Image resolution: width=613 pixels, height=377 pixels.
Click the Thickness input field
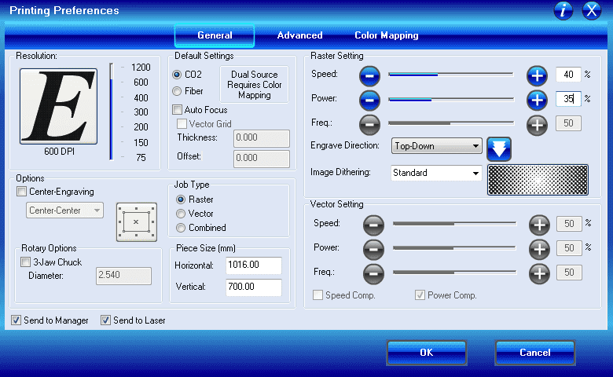(x=262, y=138)
